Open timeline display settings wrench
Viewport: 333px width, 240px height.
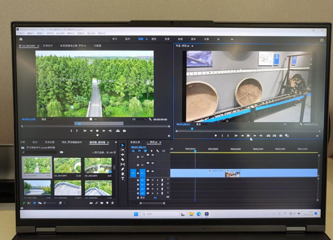pos(157,151)
